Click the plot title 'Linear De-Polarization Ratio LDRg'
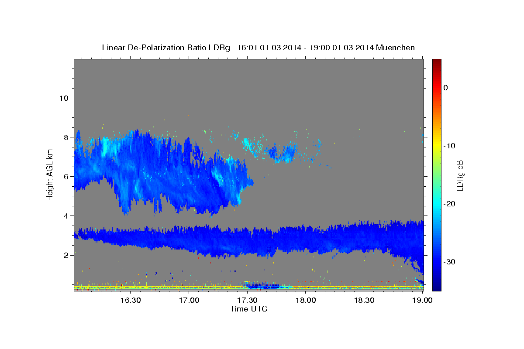524x349 pixels. [165, 48]
